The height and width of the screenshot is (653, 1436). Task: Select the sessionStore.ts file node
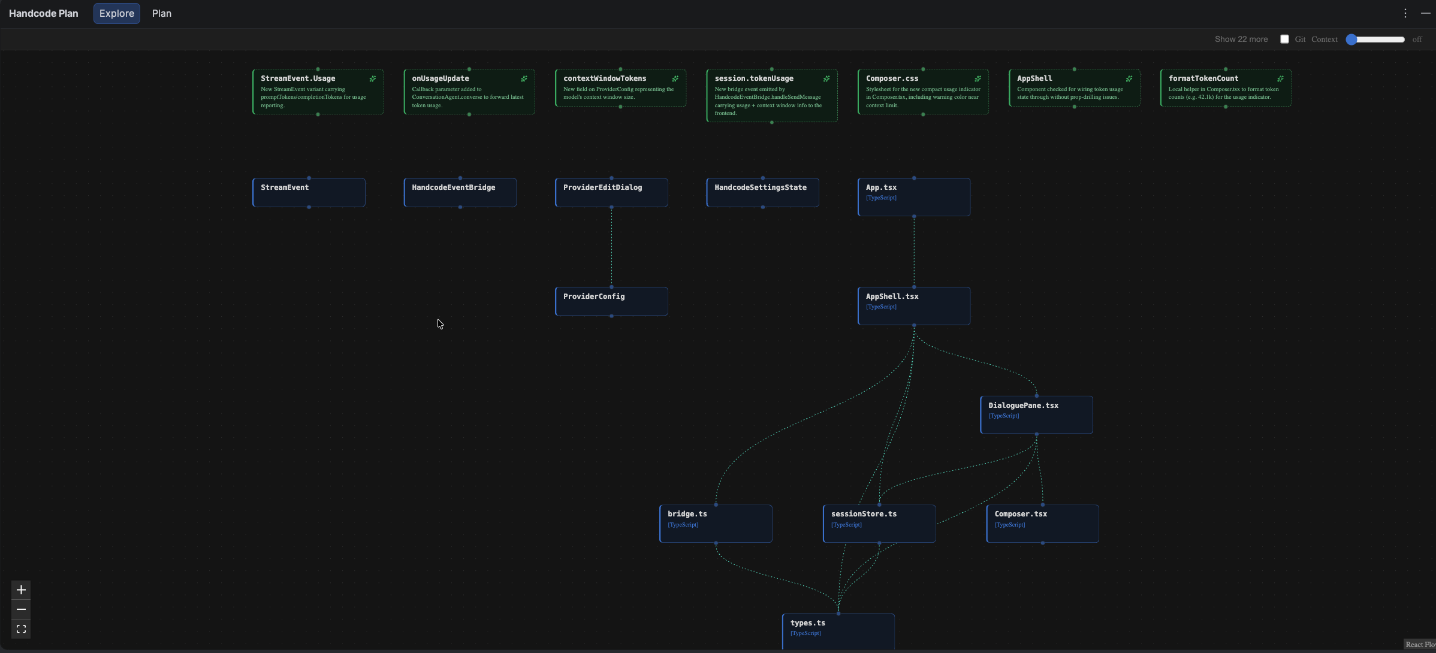(x=879, y=524)
